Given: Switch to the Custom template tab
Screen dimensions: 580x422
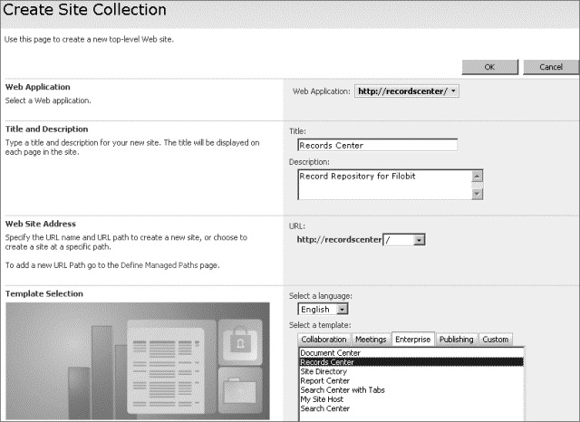Looking at the screenshot, I should click(x=496, y=340).
